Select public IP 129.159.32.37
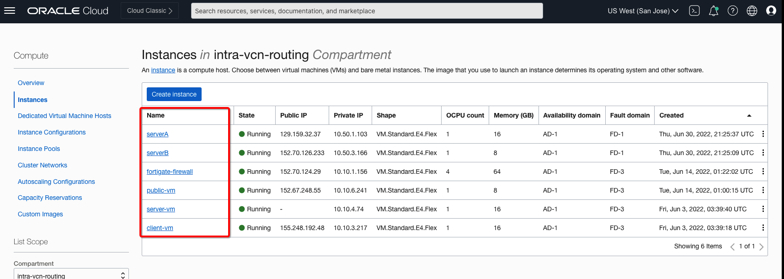Screen dimensions: 784x279 (x=300, y=134)
